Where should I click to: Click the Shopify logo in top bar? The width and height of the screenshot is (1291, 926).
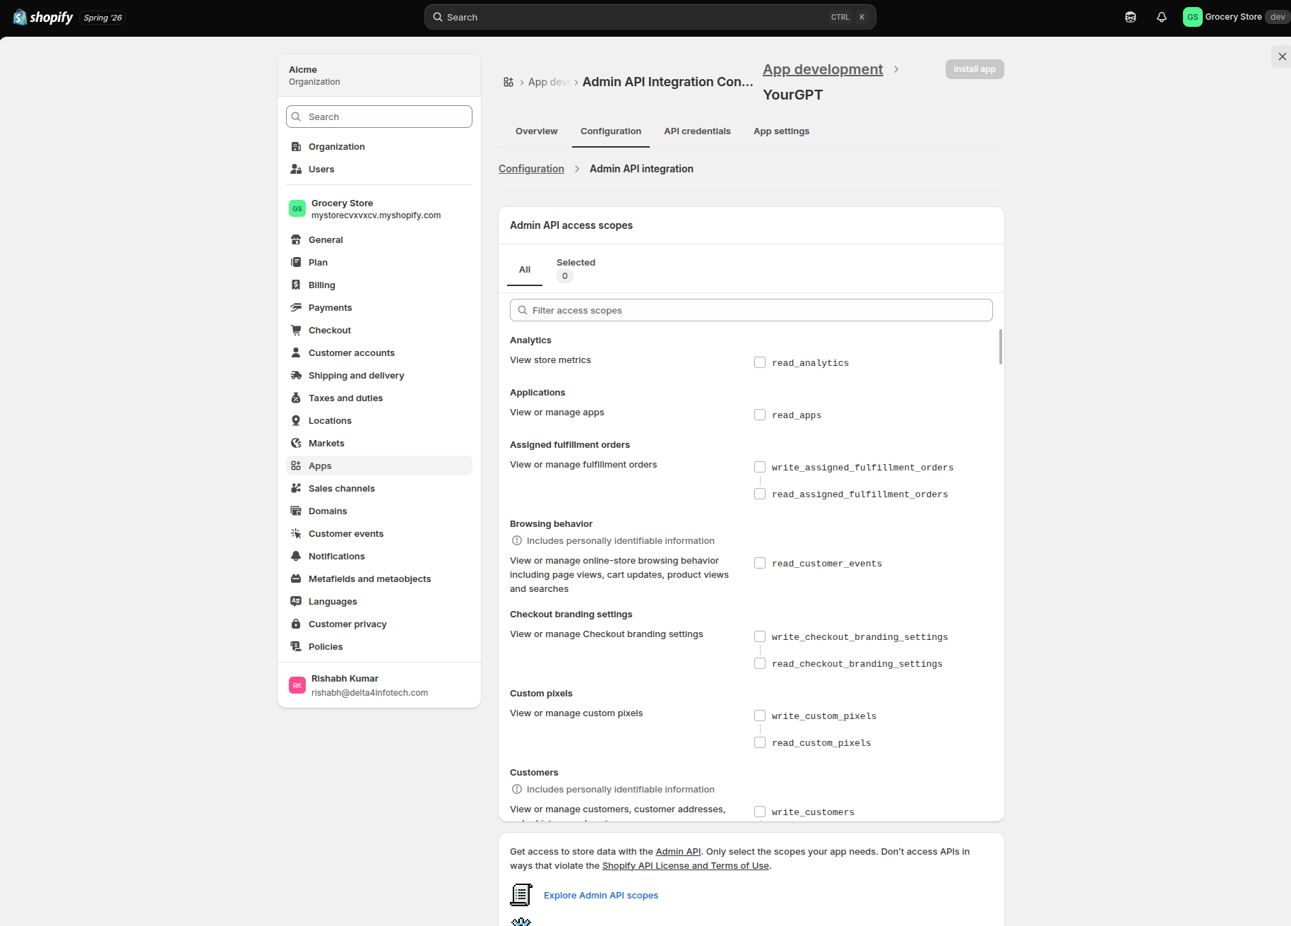[43, 17]
